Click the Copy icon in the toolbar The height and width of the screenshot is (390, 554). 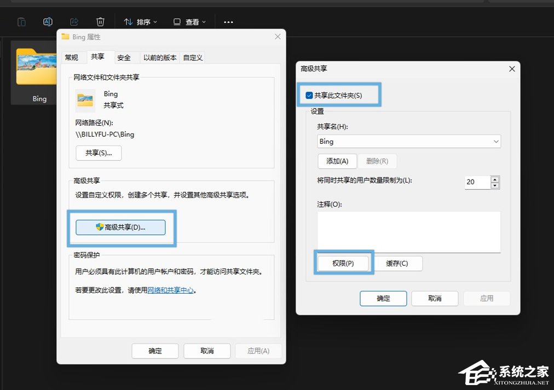point(21,21)
